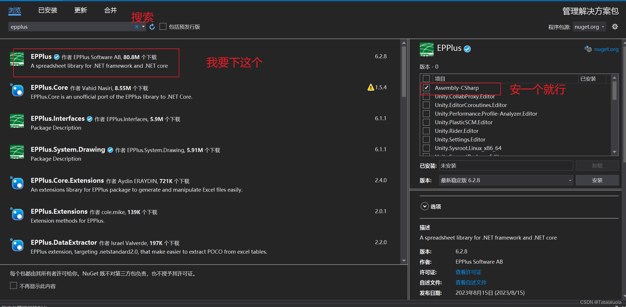Click the blue NuGet icon of EPPlus.Core.Extensions

tap(17, 183)
